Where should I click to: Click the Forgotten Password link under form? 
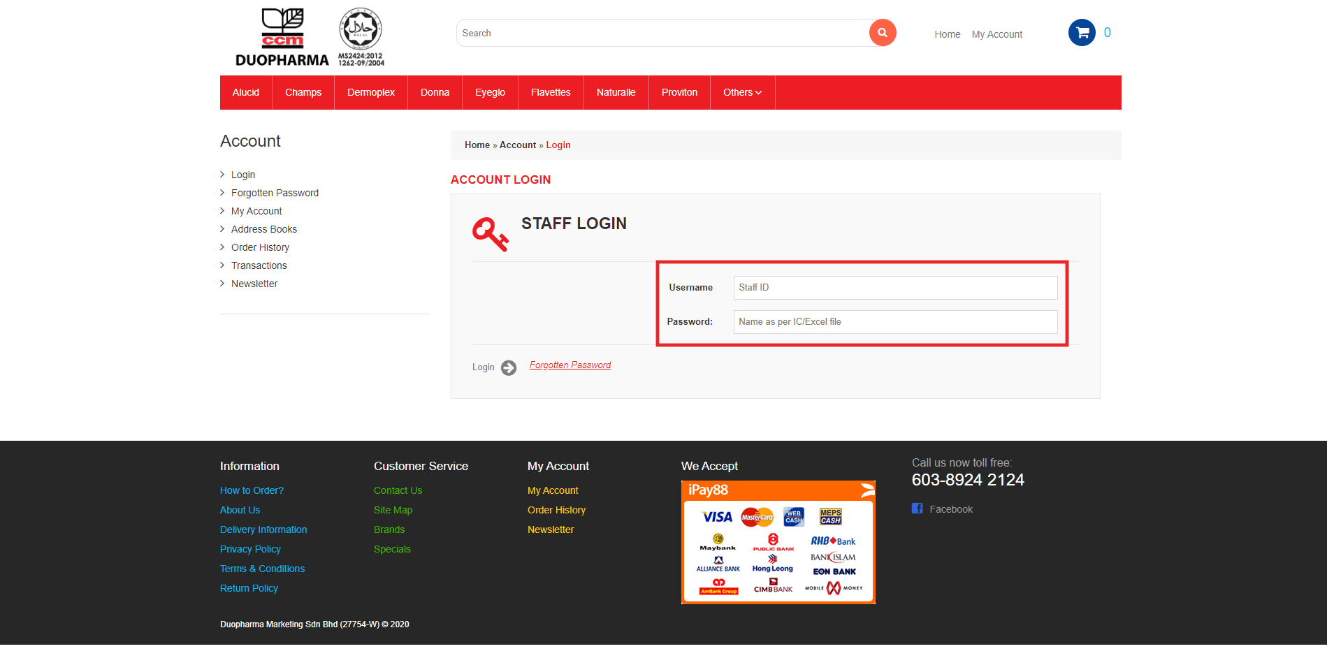click(x=570, y=365)
